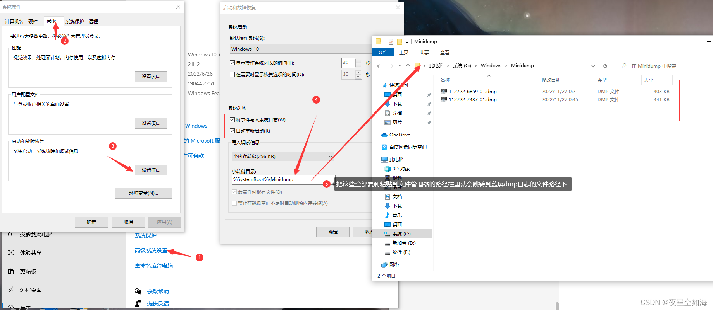Refresh the Minidump folder view
Viewport: 713px width, 310px height.
(605, 66)
